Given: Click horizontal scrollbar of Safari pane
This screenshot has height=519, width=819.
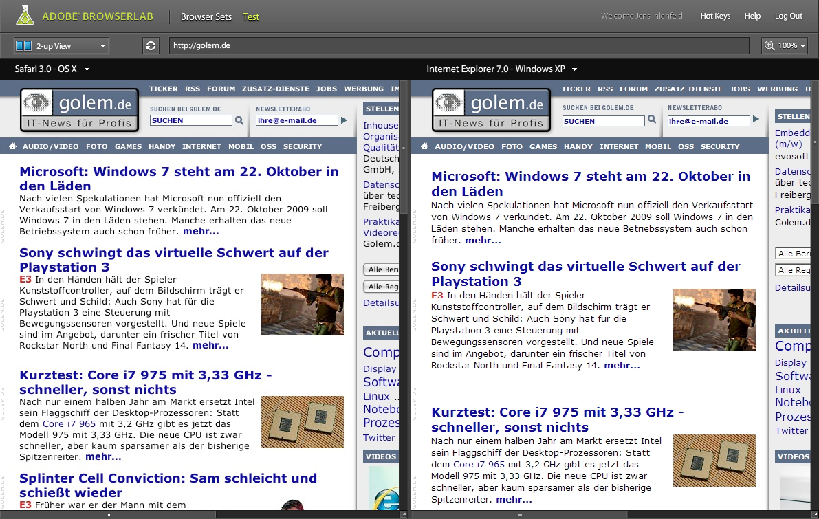Looking at the screenshot, I should tap(108, 515).
